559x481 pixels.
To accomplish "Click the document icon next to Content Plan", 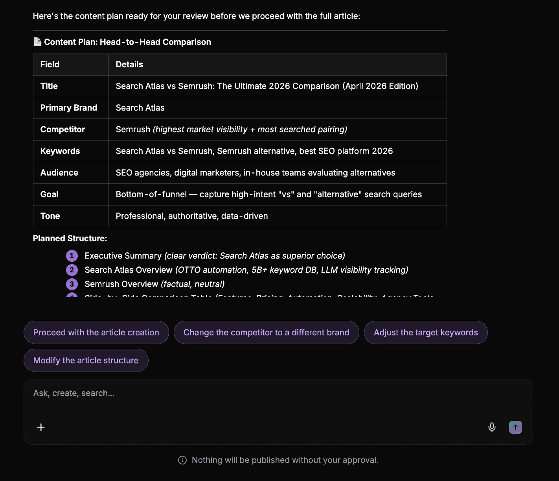I will pyautogui.click(x=37, y=42).
